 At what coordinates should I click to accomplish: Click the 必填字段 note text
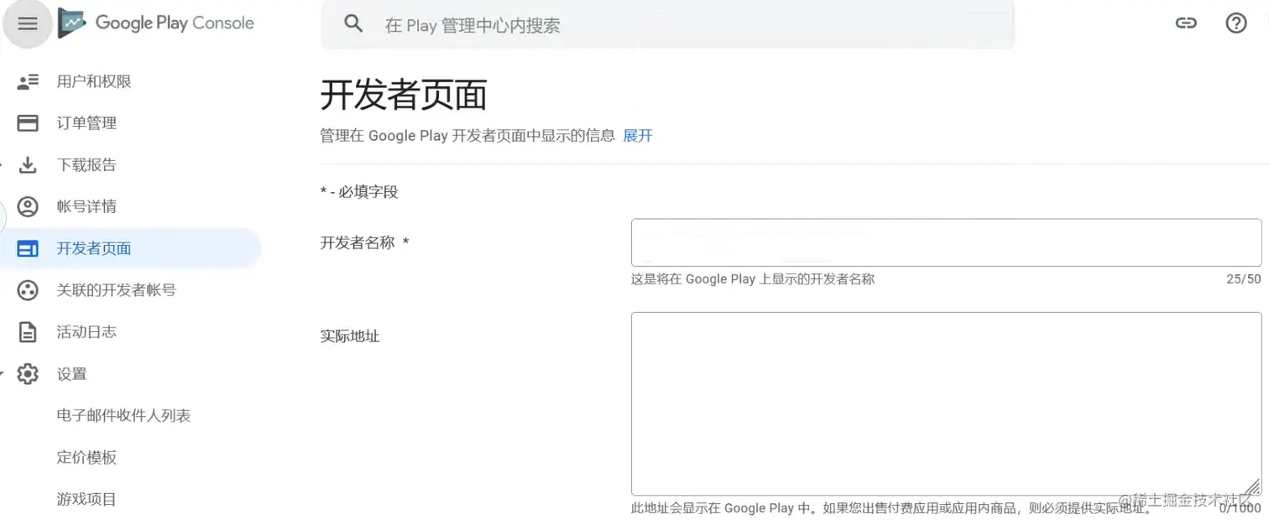pyautogui.click(x=359, y=192)
